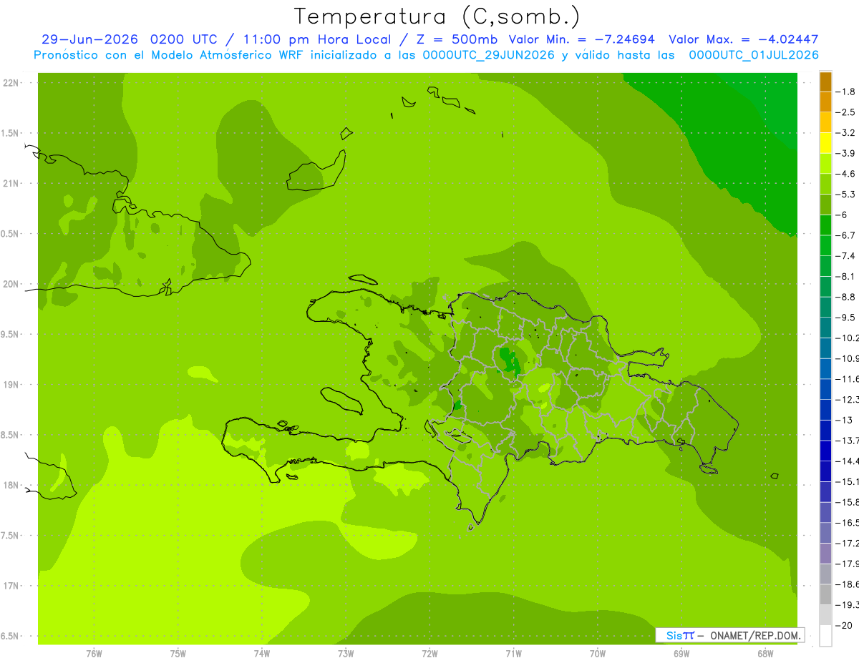Click the 71W longitude label

tap(513, 653)
